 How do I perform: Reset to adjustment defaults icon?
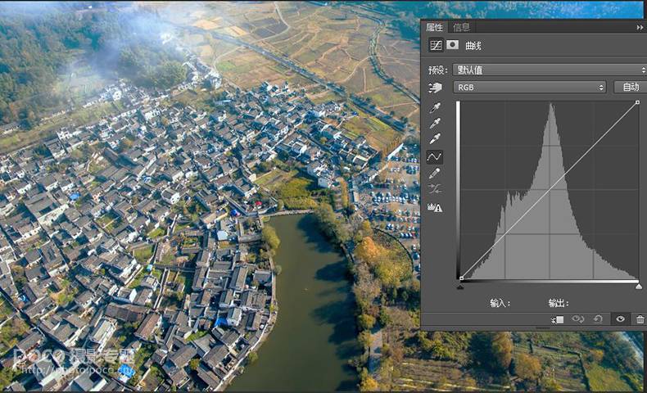(x=599, y=319)
